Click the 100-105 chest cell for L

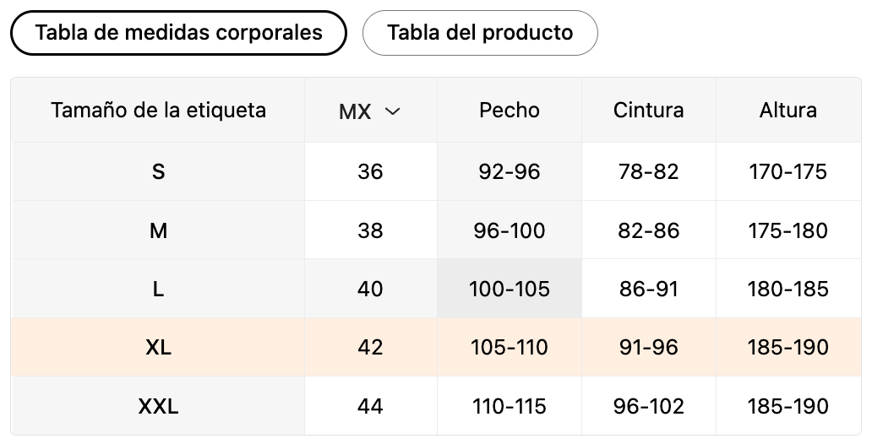click(x=509, y=289)
